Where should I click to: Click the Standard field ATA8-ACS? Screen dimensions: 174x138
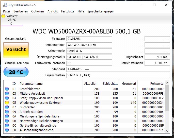point(118,69)
